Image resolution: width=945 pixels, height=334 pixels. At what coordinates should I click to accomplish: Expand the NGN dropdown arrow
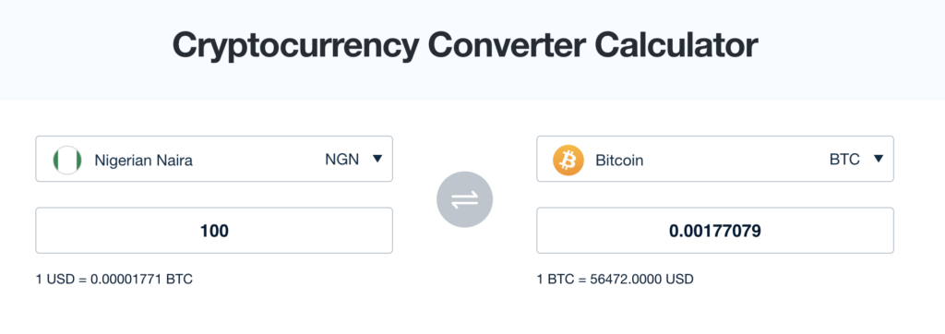click(x=377, y=160)
